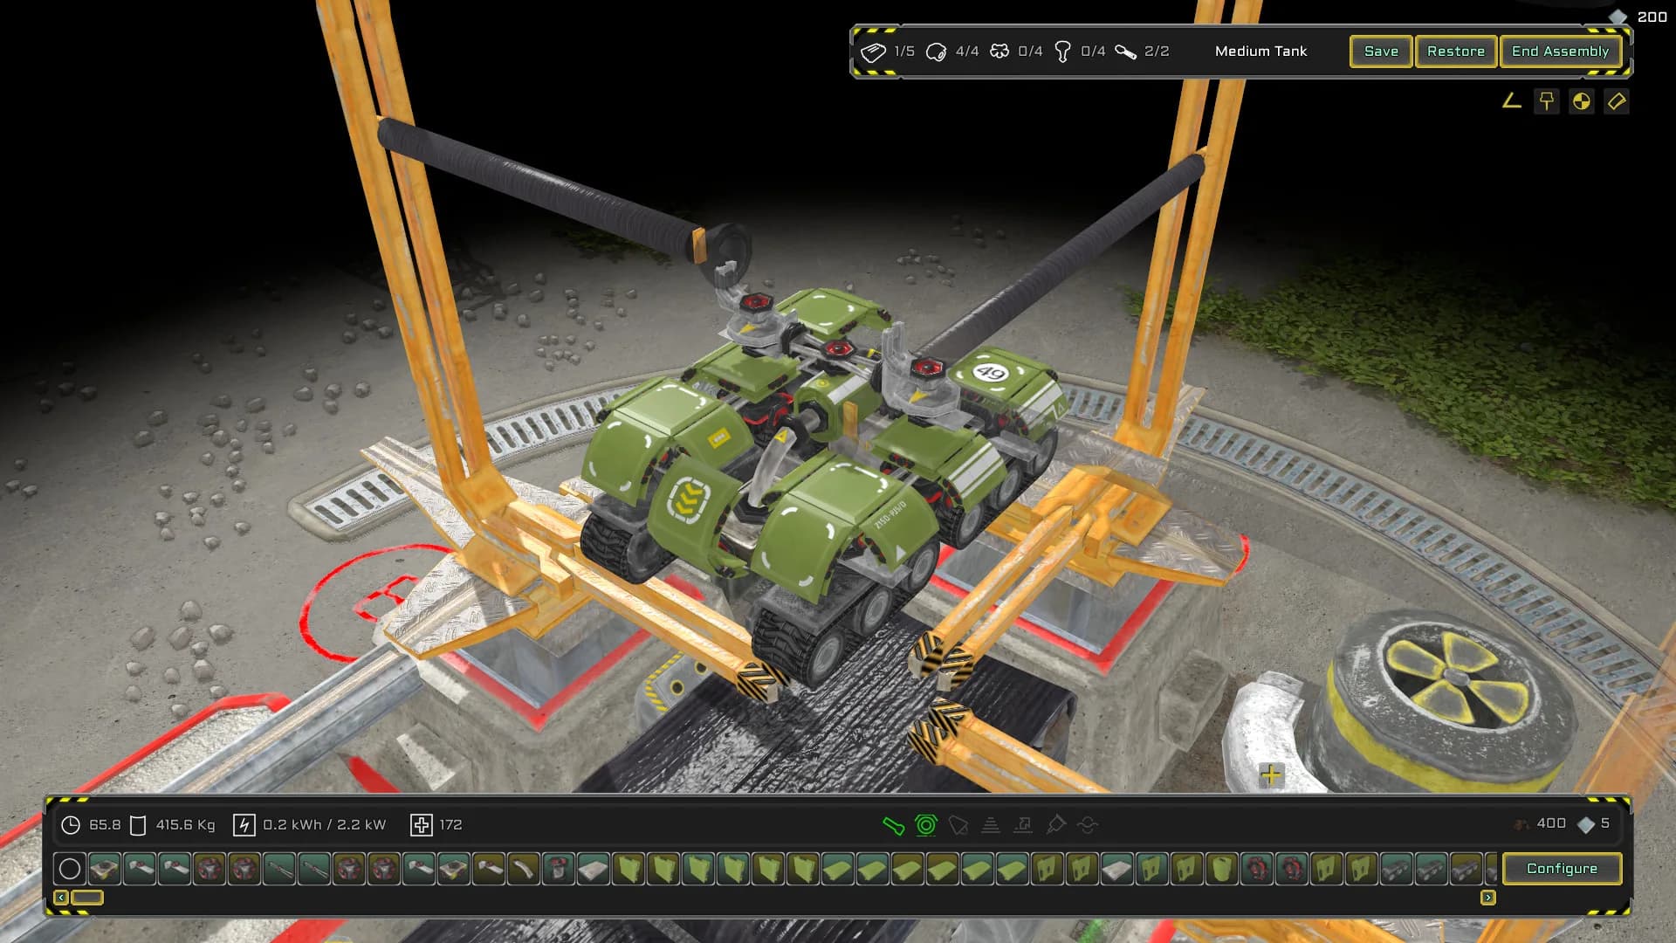1676x943 pixels.
Task: Select the curved pipe part thumbnail
Action: [x=524, y=869]
